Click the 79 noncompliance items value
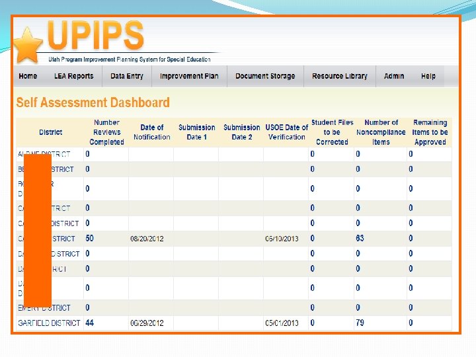476x357 pixels. 360,323
